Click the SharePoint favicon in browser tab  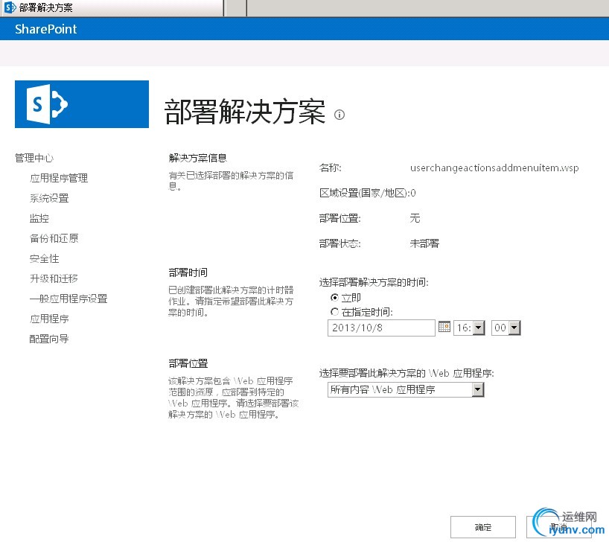pos(10,7)
